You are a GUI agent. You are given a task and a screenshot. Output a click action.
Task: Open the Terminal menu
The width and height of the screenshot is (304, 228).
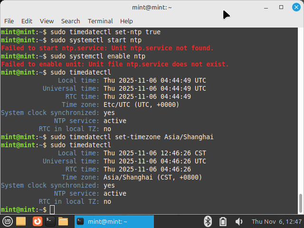100,21
